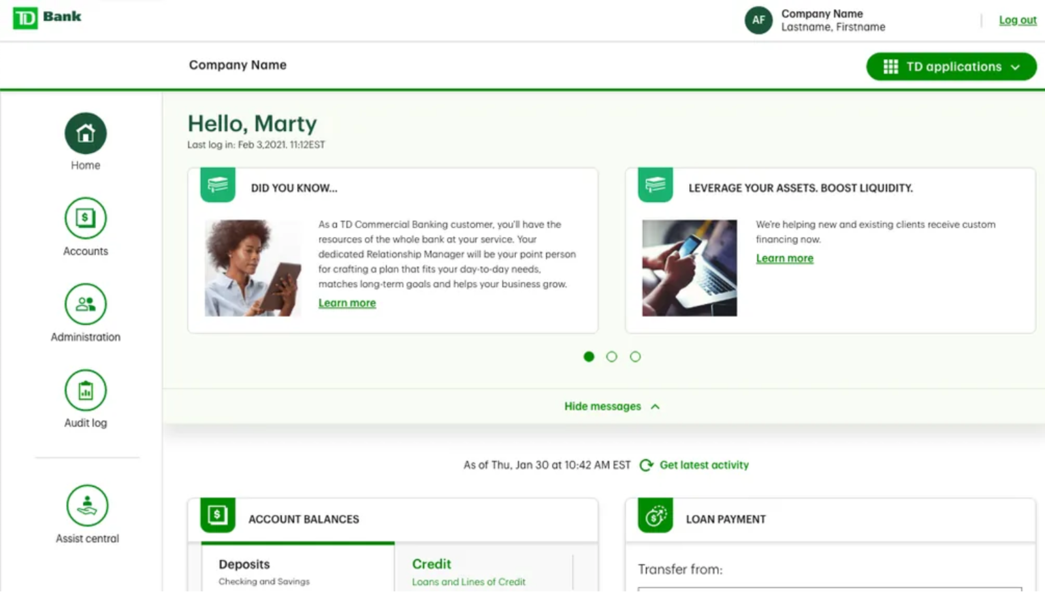1045x594 pixels.
Task: Click Company Name header text
Action: point(238,65)
